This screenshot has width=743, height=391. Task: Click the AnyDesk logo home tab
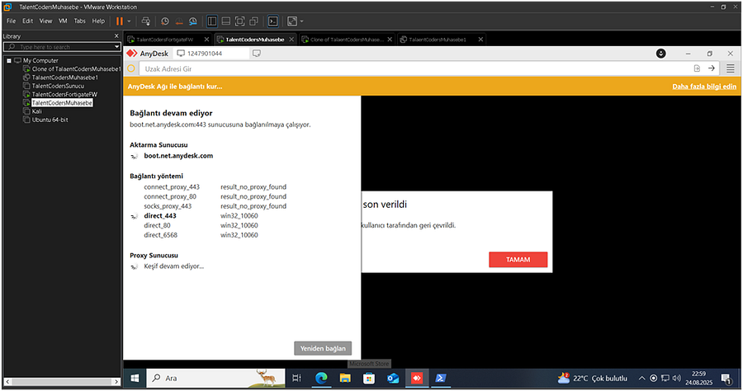coord(148,54)
